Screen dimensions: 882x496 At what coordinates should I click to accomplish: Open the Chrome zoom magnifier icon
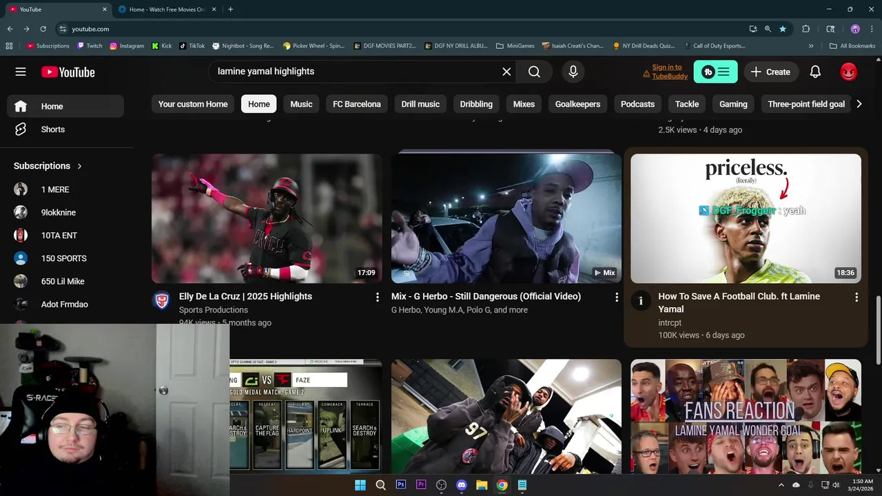point(768,29)
